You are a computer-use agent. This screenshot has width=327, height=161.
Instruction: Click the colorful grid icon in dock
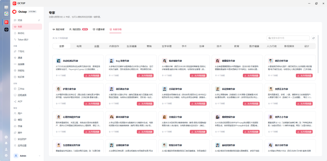click(x=6, y=14)
